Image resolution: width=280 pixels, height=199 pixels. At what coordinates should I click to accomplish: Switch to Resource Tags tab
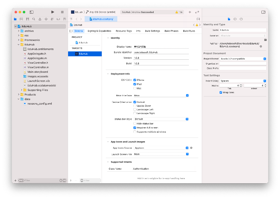124,31
